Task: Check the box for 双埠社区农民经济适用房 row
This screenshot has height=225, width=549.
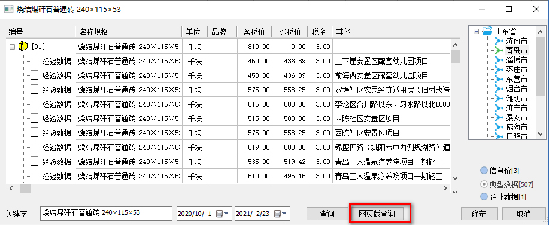Action: 34,90
